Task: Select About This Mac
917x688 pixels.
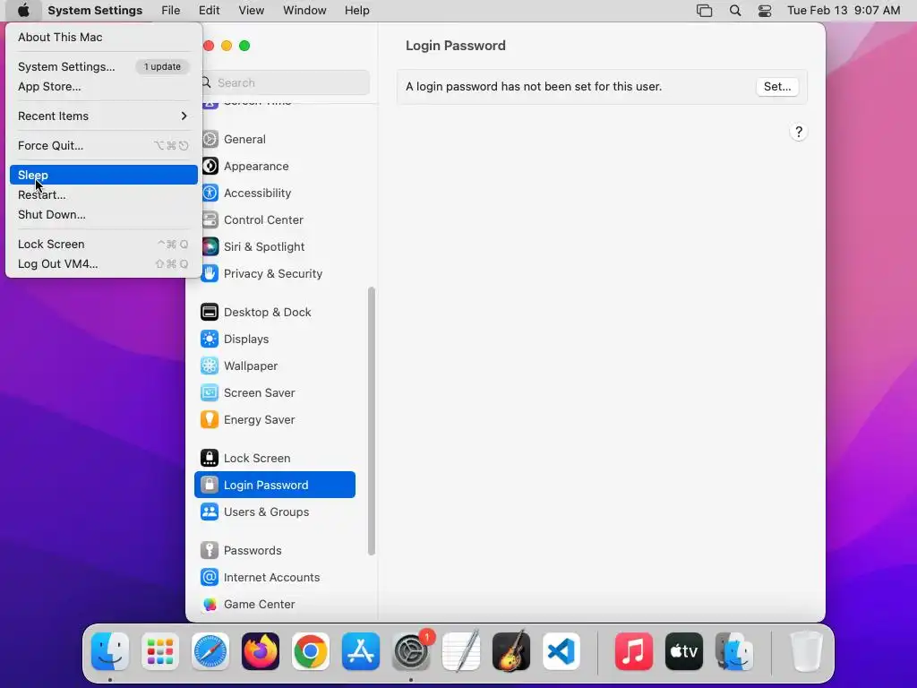Action: (x=104, y=37)
